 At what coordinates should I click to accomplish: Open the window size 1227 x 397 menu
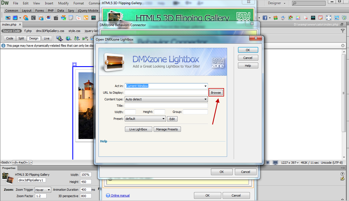click(290, 163)
